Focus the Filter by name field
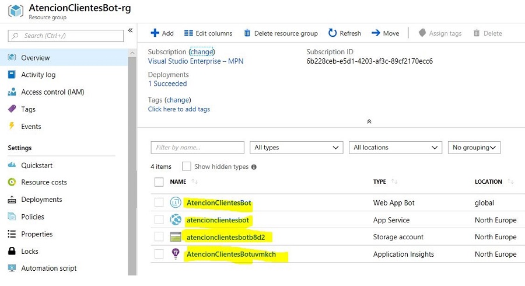 click(197, 147)
